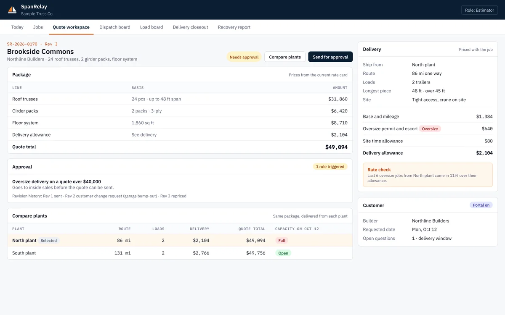Click the Delivery allowance line in Package
This screenshot has width=505, height=315.
(180, 135)
